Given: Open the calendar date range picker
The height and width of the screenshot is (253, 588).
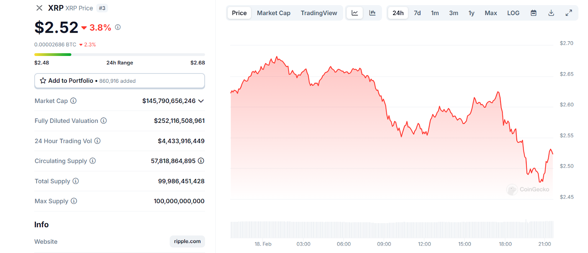Looking at the screenshot, I should pyautogui.click(x=534, y=13).
